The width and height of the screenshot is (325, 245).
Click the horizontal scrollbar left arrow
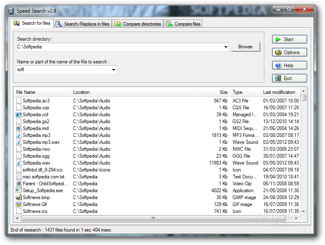coord(17,218)
